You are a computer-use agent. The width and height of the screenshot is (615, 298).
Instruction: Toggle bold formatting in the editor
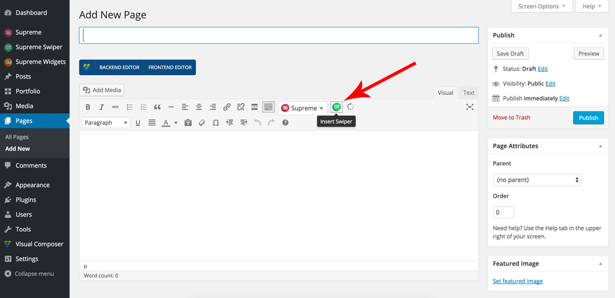(x=88, y=108)
